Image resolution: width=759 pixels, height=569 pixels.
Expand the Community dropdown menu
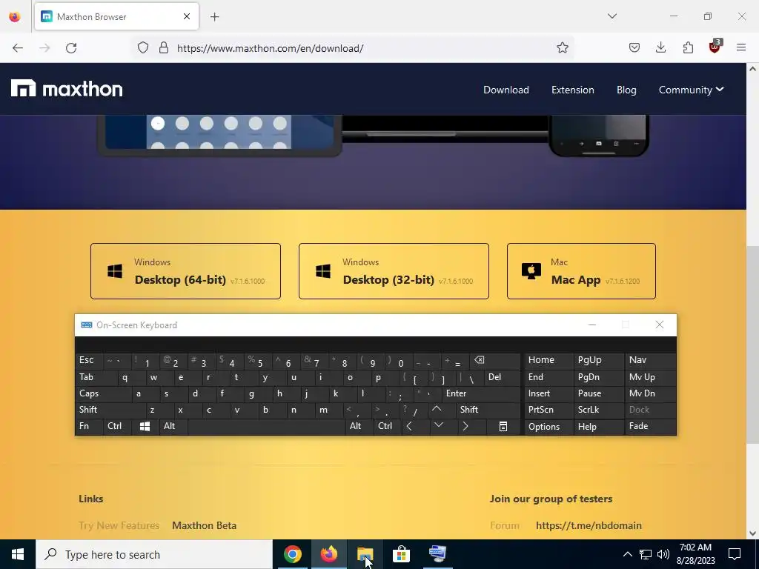692,90
